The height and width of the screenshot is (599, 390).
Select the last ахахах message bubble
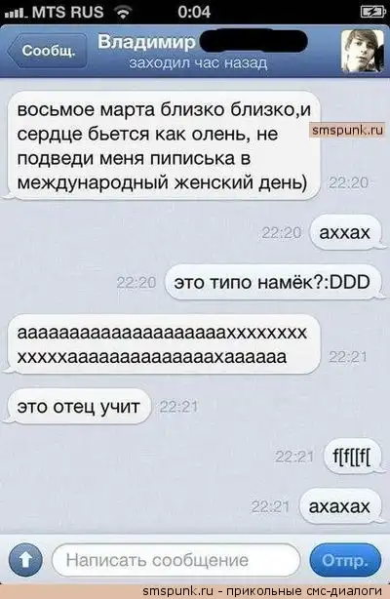click(340, 506)
